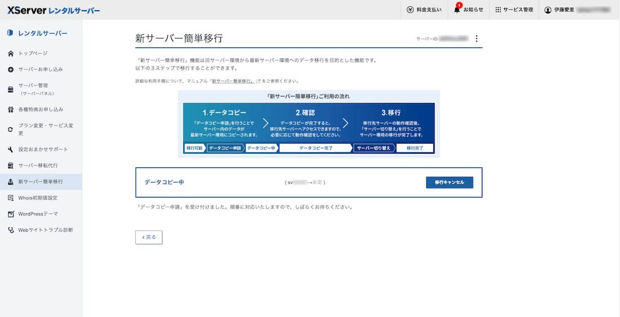
Task: Click the XServer レンタルサーバー logo
Action: [x=54, y=10]
